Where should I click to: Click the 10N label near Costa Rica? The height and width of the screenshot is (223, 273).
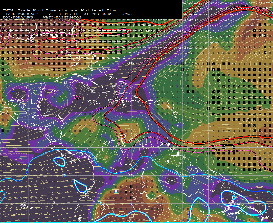(54, 147)
